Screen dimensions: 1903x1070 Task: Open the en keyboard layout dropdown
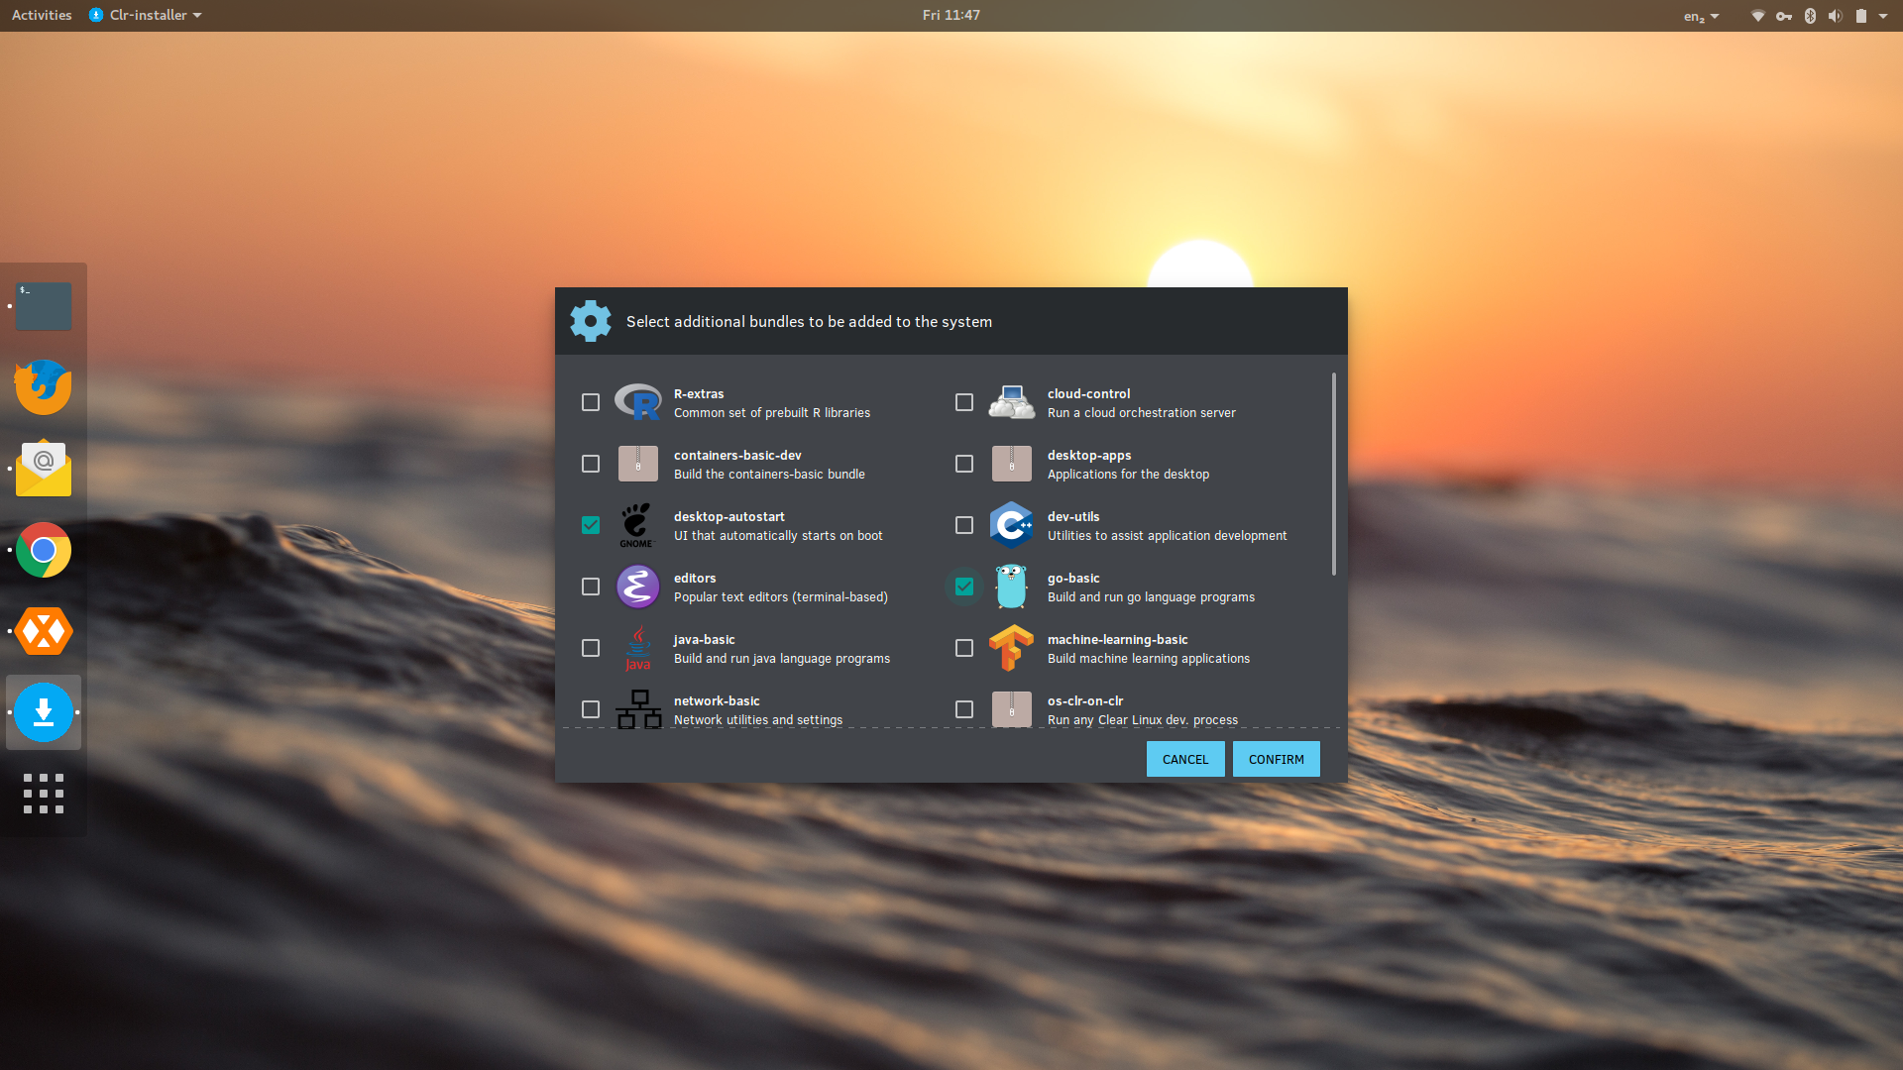pyautogui.click(x=1701, y=16)
